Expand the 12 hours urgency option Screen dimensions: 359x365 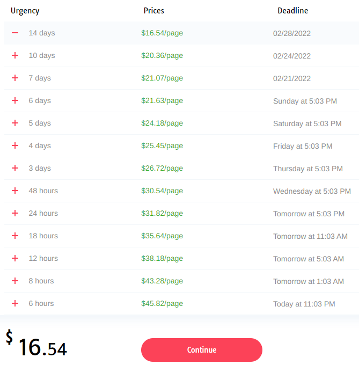coord(15,258)
